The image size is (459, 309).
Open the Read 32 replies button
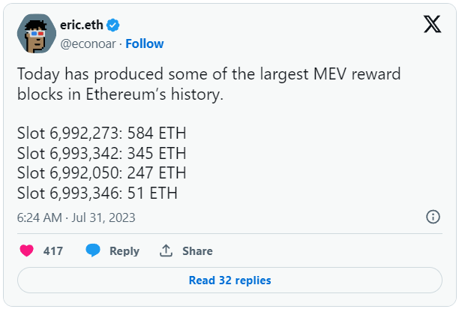(229, 280)
